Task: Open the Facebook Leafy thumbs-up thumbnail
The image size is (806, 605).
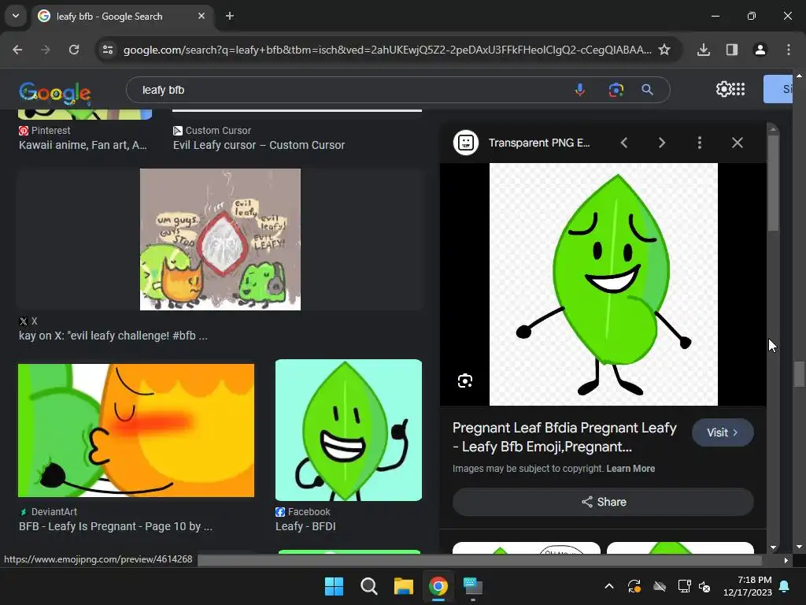Action: tap(349, 430)
